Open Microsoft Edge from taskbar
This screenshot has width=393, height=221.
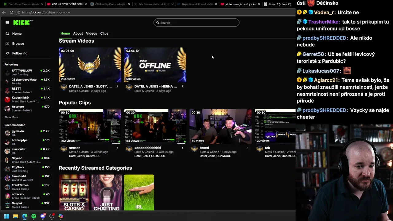pyautogui.click(x=25, y=216)
